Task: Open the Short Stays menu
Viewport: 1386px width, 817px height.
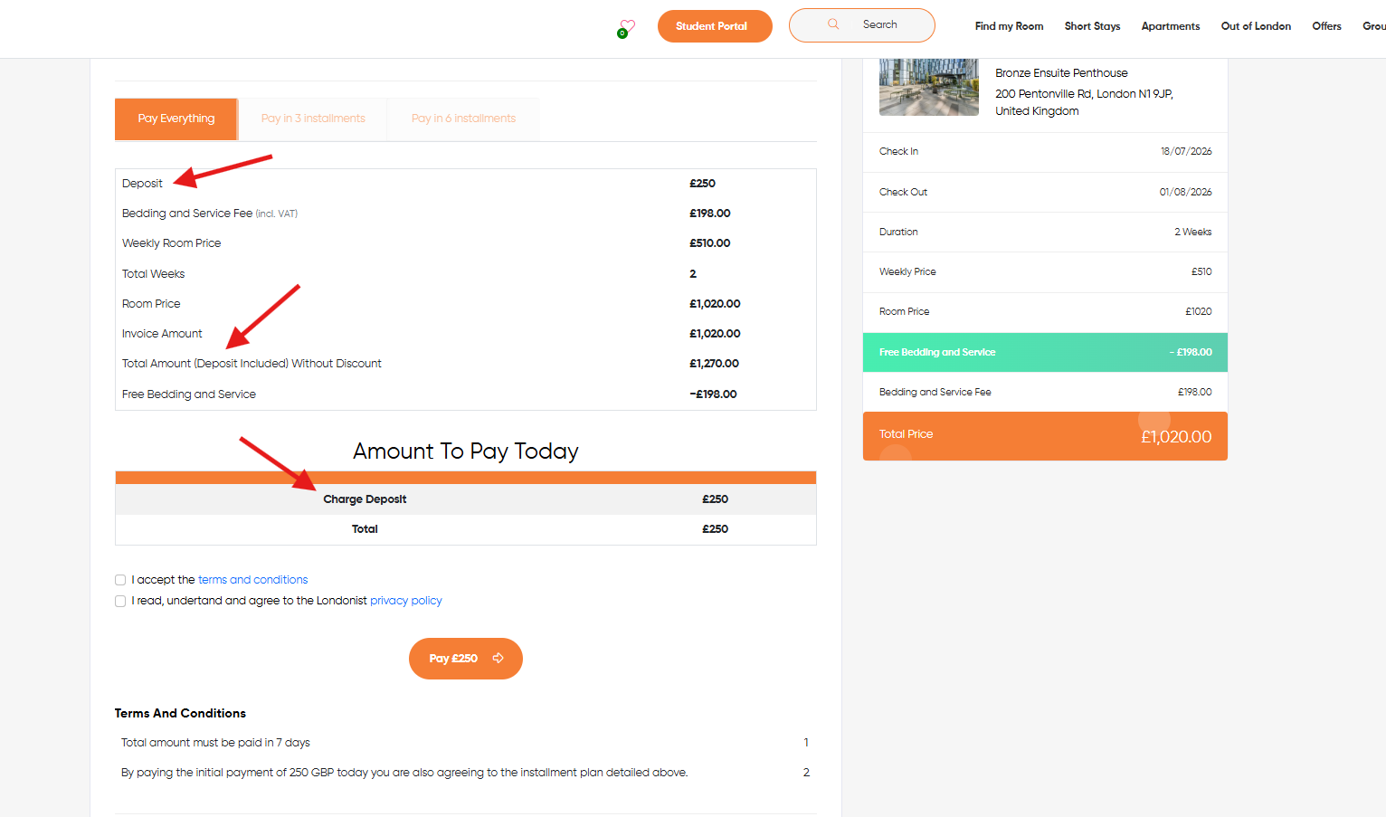Action: 1092,26
